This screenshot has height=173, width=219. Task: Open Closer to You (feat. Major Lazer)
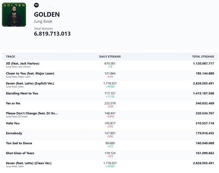30,73
